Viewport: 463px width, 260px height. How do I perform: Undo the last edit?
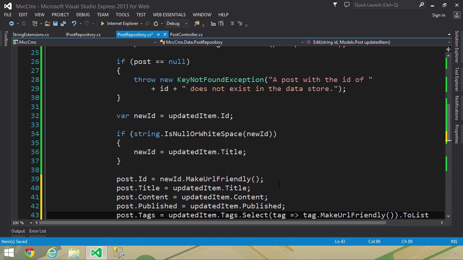click(74, 23)
